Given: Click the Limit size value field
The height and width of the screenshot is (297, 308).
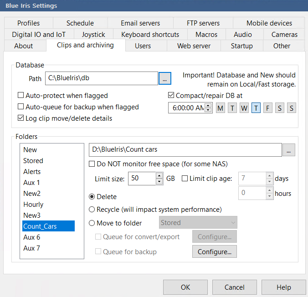Looking at the screenshot, I should [x=142, y=179].
